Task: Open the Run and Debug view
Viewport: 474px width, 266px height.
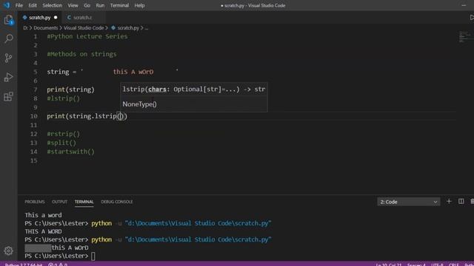Action: tap(8, 77)
